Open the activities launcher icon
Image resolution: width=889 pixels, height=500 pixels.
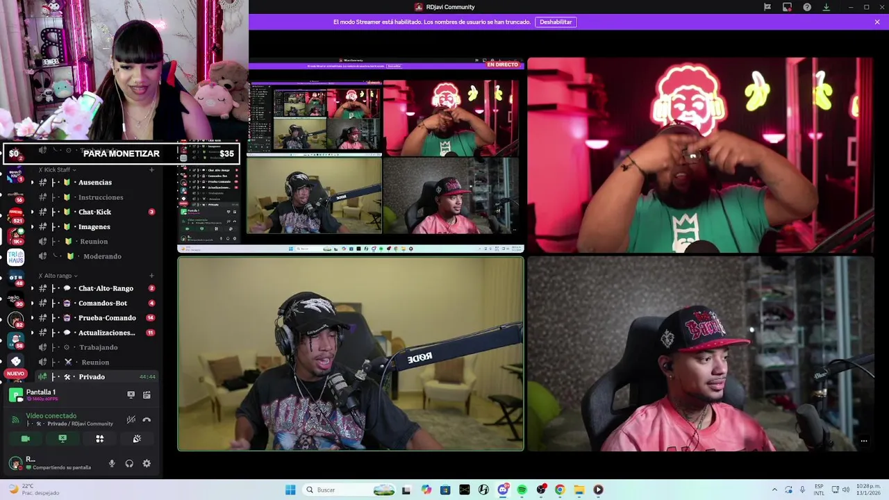click(x=99, y=439)
